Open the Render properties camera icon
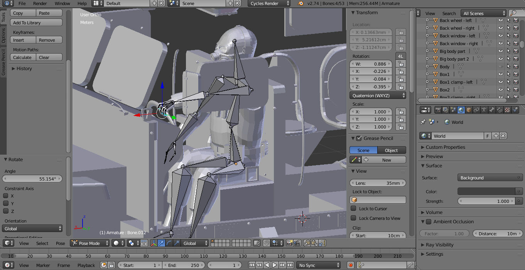 tap(438, 110)
